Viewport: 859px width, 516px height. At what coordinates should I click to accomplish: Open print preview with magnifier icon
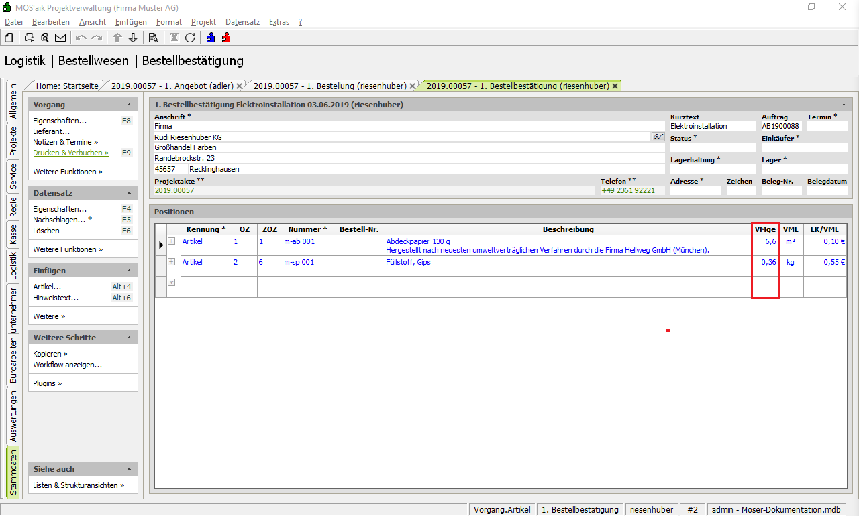45,38
